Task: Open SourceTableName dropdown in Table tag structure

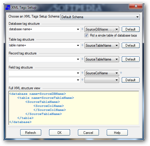Action: [102, 45]
